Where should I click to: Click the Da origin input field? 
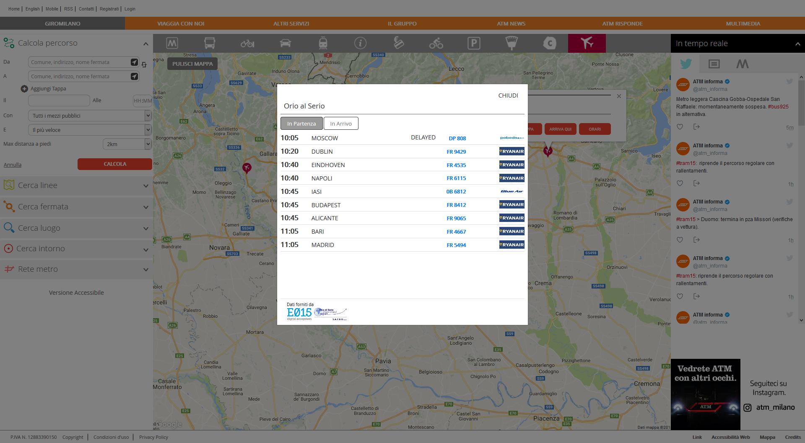click(79, 62)
